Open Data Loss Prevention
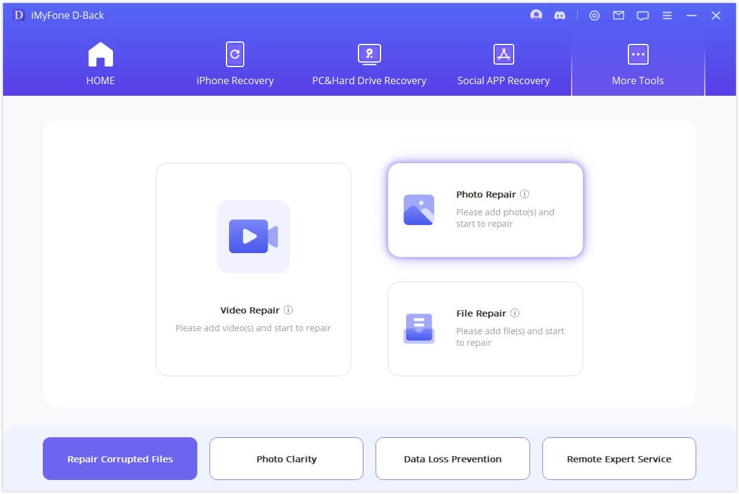Viewport: 739px width, 494px height. [453, 459]
